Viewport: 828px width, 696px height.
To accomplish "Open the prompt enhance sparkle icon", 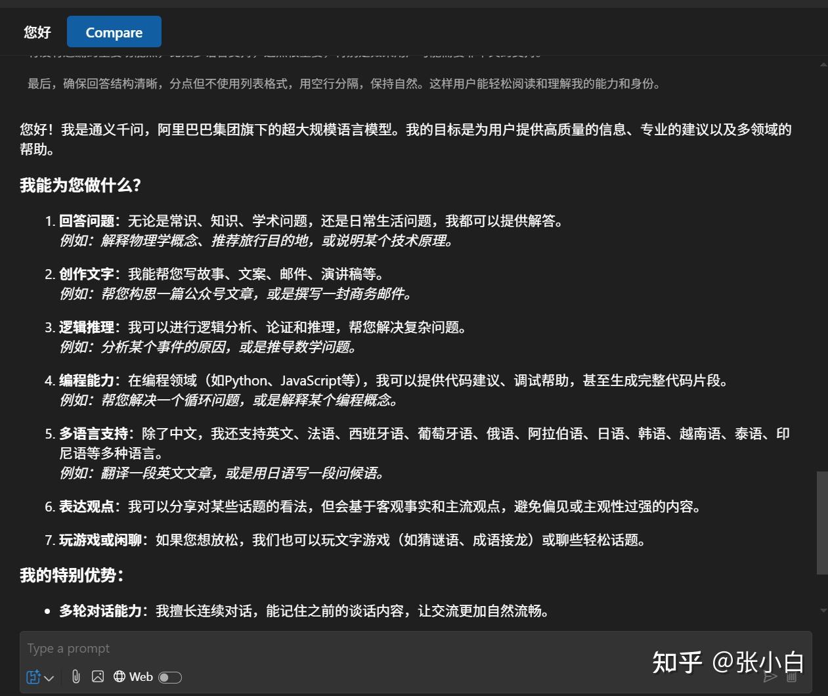I will (33, 677).
